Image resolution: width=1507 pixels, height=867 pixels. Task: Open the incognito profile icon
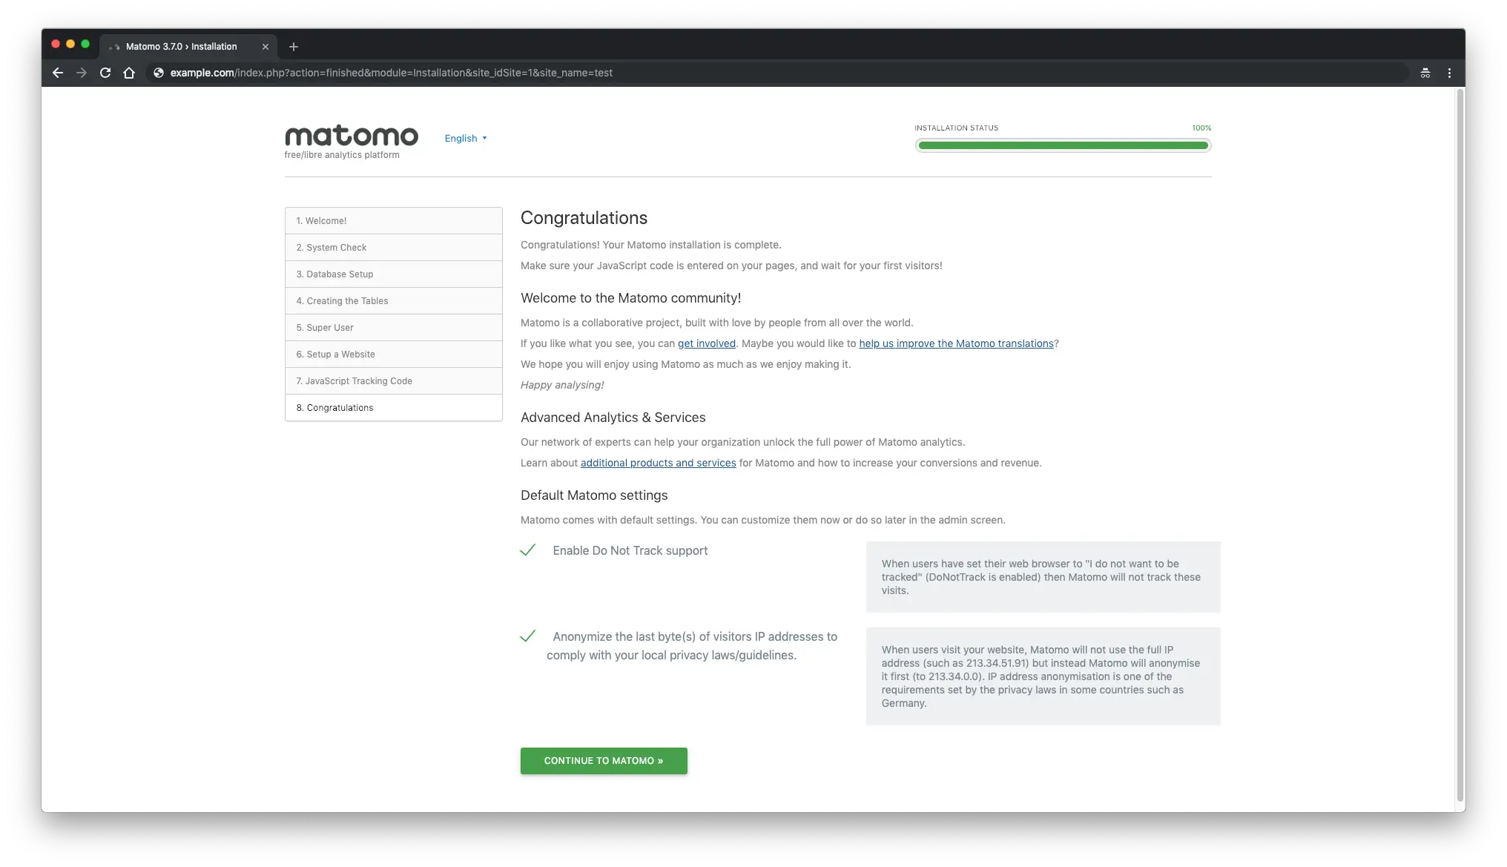[x=1425, y=73]
